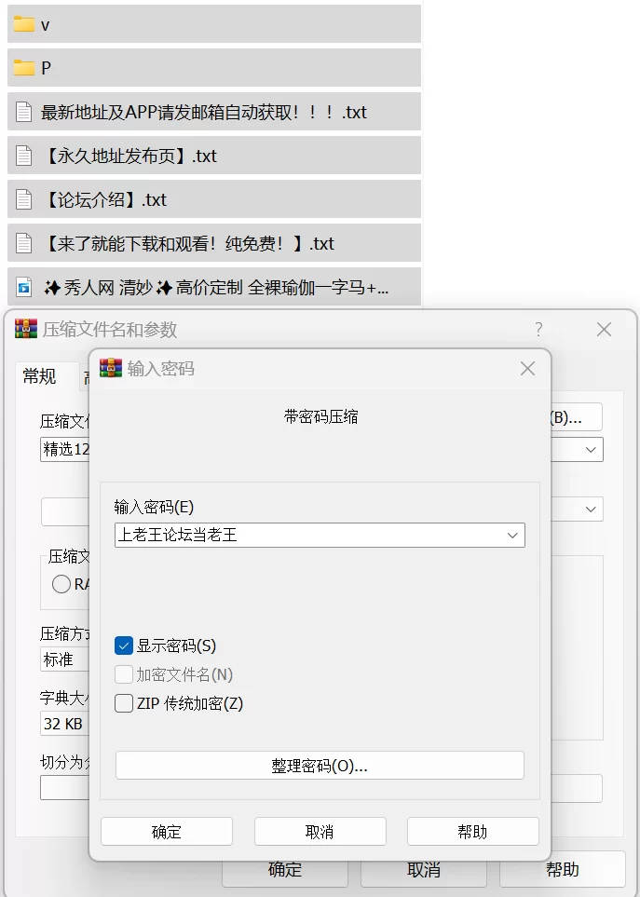Click the WinRAR icon in 输入密码 title bar
This screenshot has width=640, height=897.
pyautogui.click(x=111, y=368)
